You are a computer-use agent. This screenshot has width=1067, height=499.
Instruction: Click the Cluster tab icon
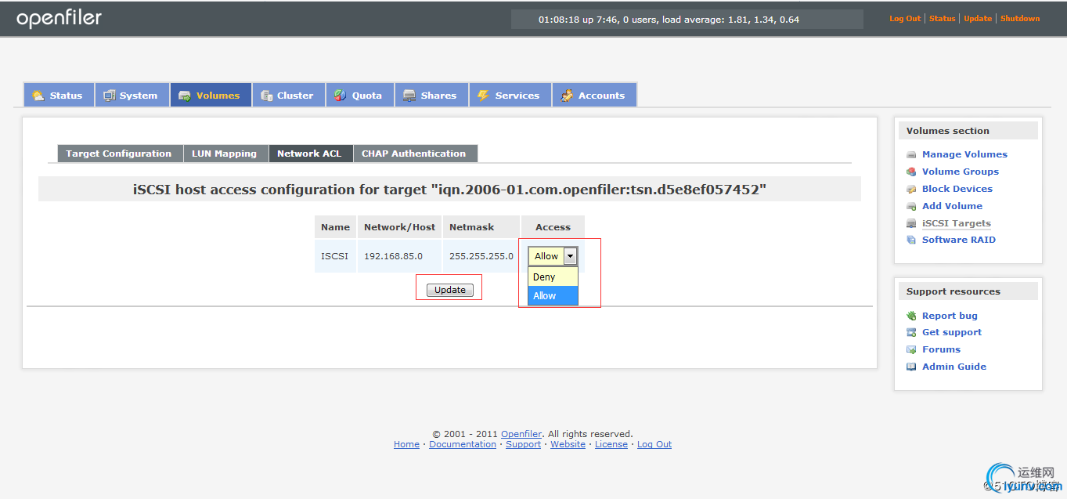[267, 96]
